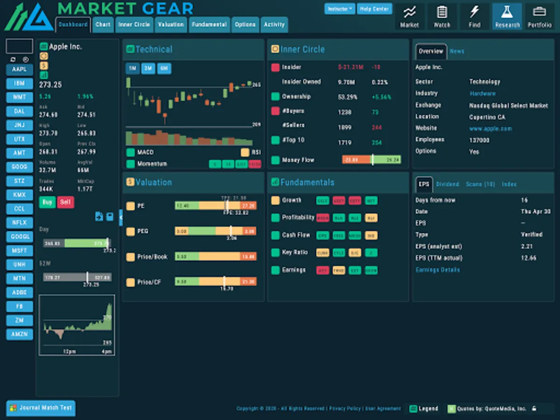Image resolution: width=560 pixels, height=420 pixels.
Task: Click the ticker symbol input box
Action: point(19,46)
